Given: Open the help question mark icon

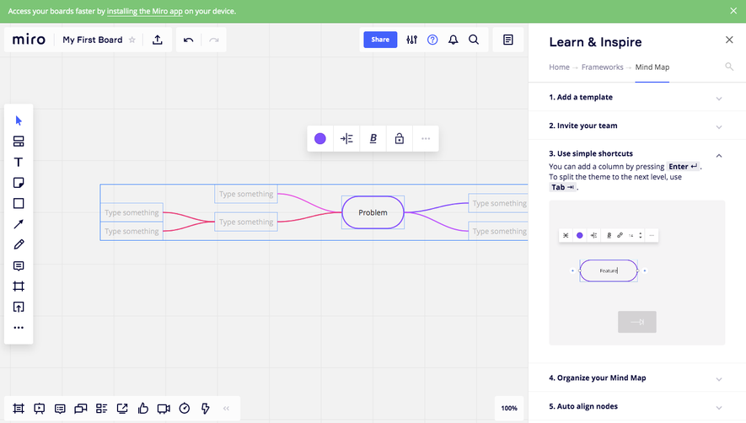Looking at the screenshot, I should pos(432,40).
